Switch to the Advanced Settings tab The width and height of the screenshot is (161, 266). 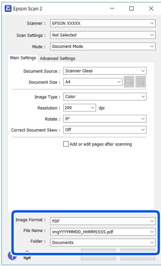(57, 59)
